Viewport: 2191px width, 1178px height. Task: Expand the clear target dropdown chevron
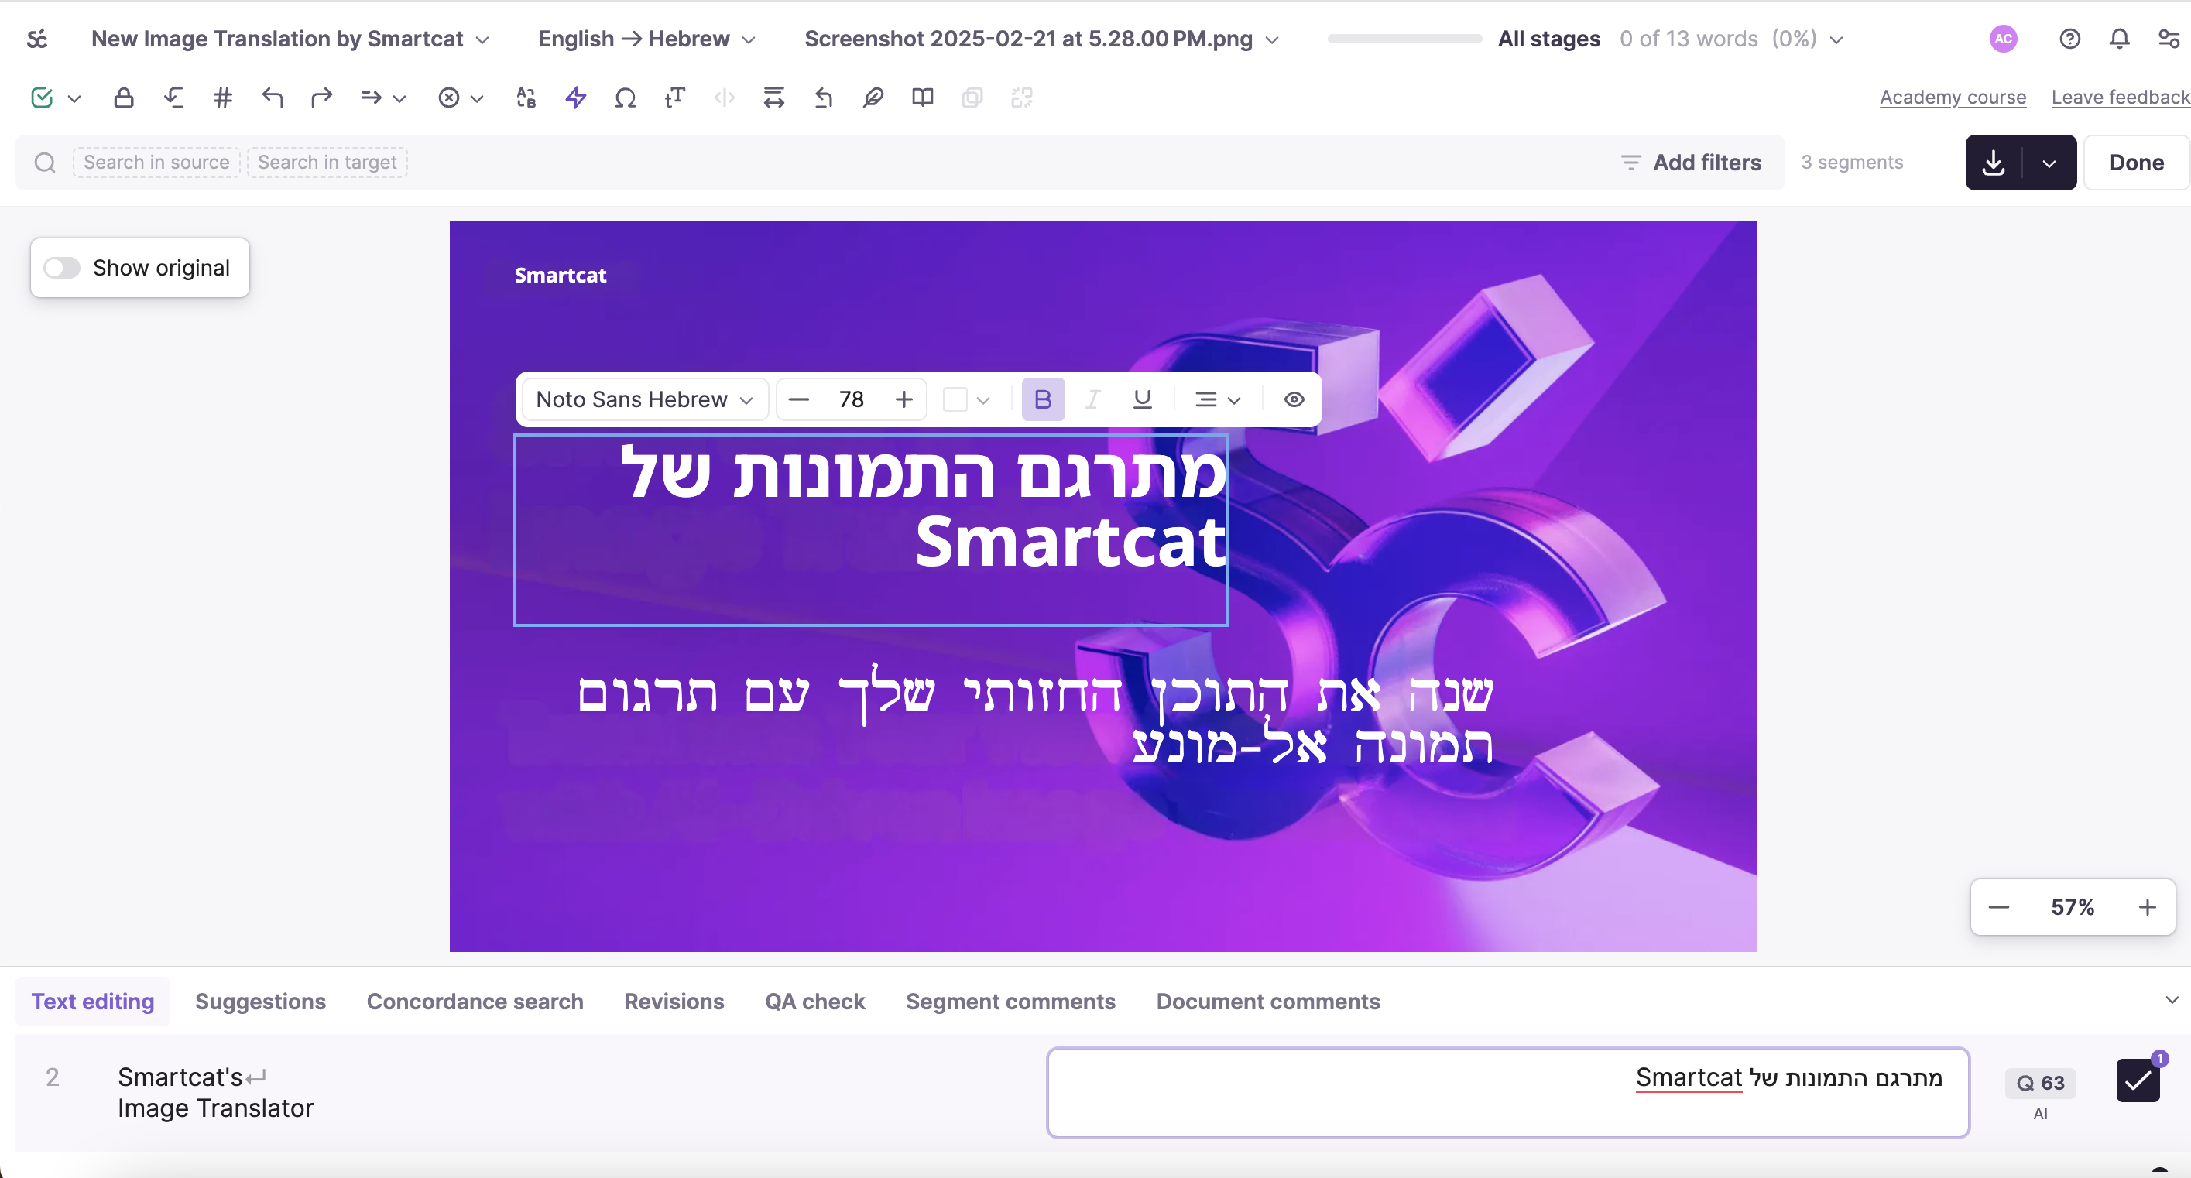[477, 98]
